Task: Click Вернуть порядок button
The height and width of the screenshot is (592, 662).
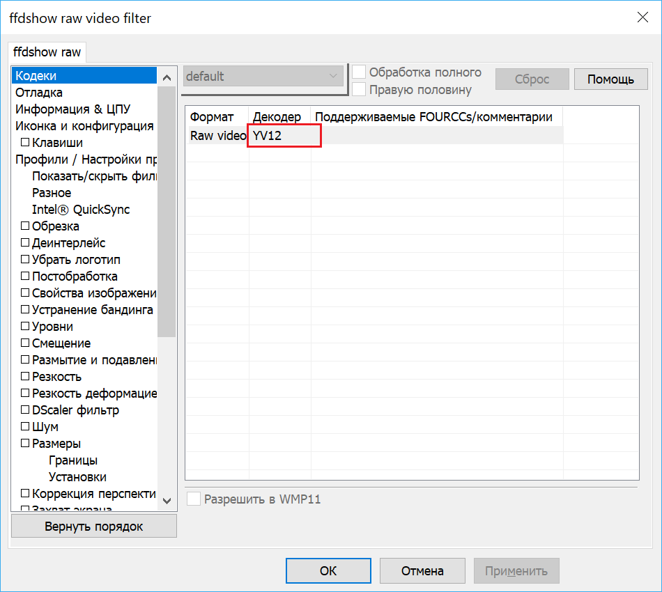Action: (x=94, y=527)
